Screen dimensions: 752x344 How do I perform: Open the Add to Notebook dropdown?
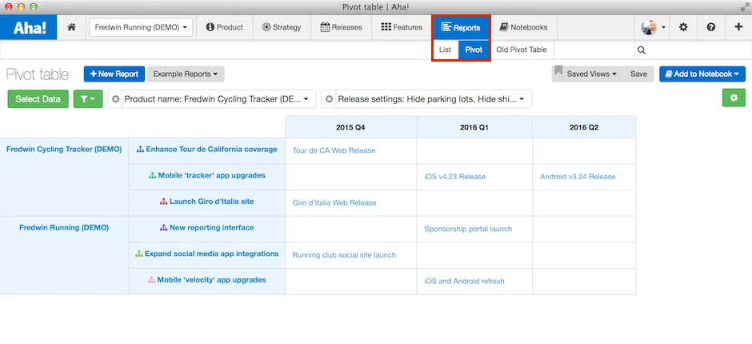pos(702,74)
